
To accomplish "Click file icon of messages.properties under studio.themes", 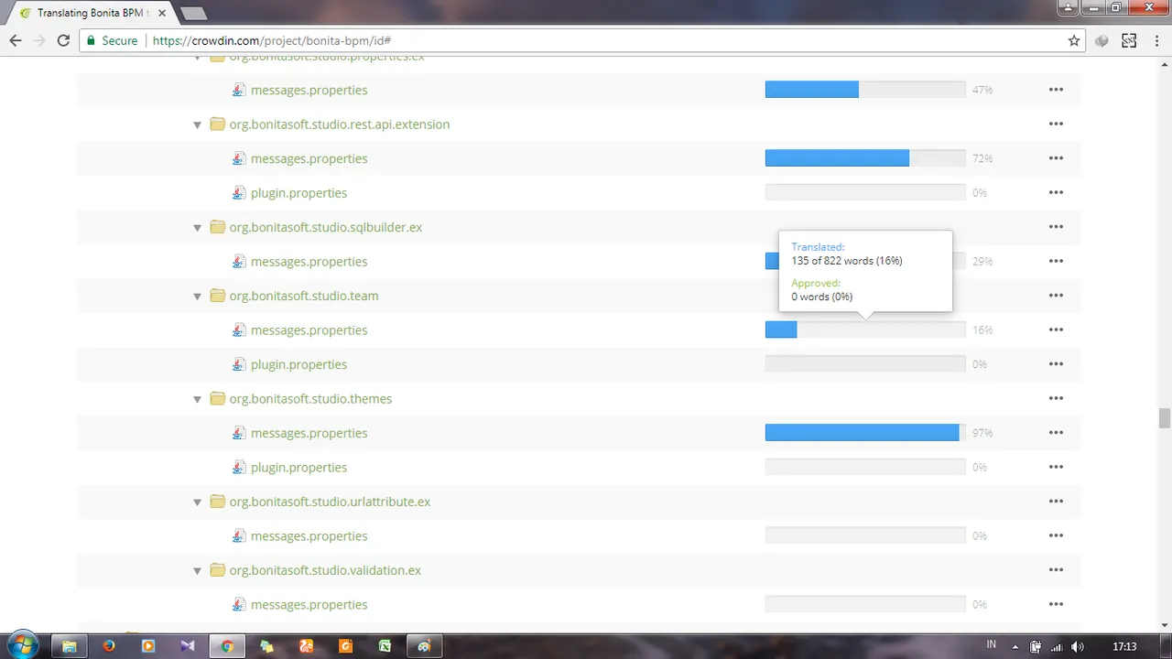I will (239, 433).
